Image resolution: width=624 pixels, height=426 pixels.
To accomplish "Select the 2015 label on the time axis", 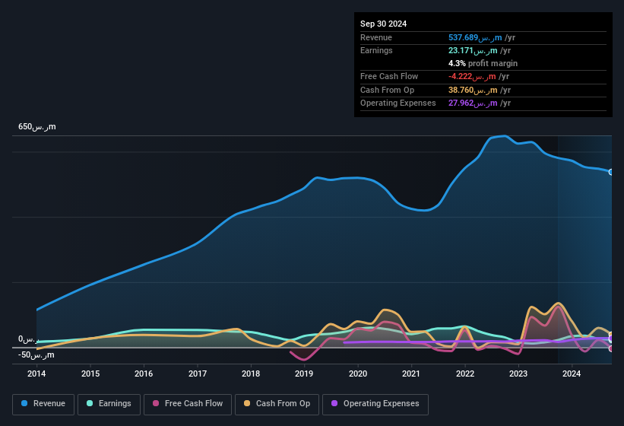I will click(90, 374).
